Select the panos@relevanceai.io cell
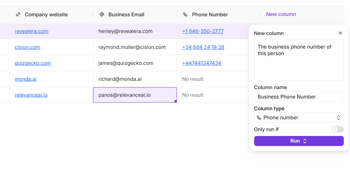 [x=135, y=95]
